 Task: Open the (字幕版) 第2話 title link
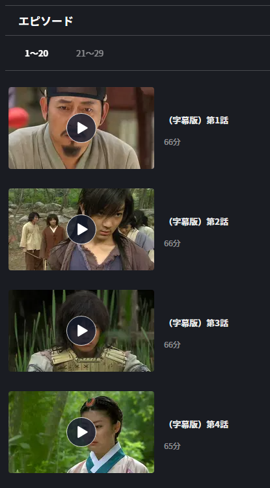tap(198, 222)
